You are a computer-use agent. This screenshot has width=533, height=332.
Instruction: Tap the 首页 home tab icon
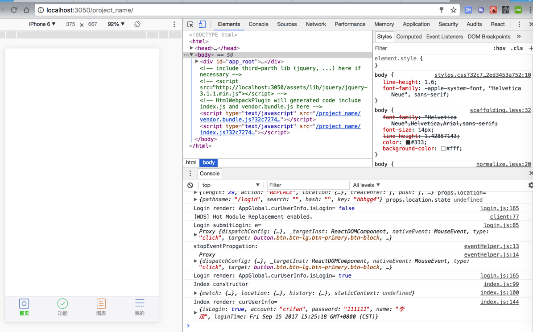(24, 304)
